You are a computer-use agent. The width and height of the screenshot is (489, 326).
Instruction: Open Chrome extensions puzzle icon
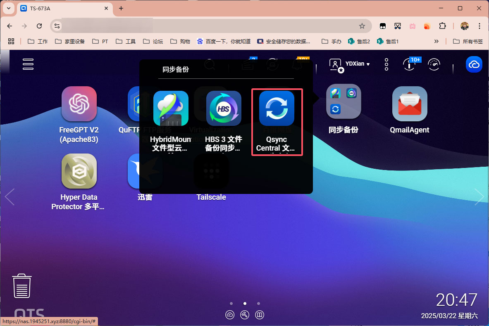click(442, 26)
